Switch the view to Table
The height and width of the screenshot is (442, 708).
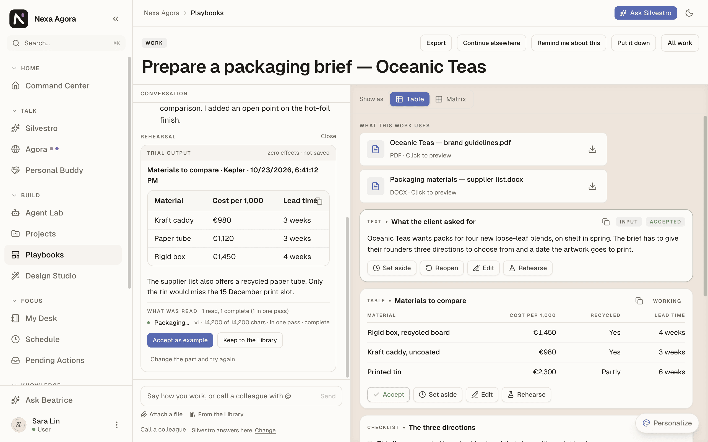pyautogui.click(x=409, y=99)
